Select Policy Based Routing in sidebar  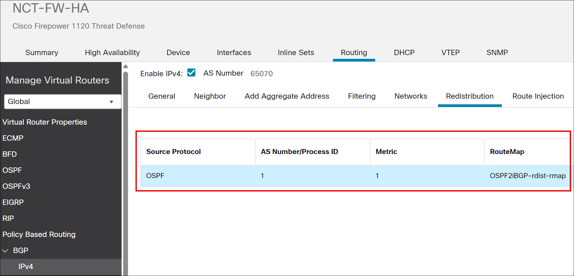point(39,234)
